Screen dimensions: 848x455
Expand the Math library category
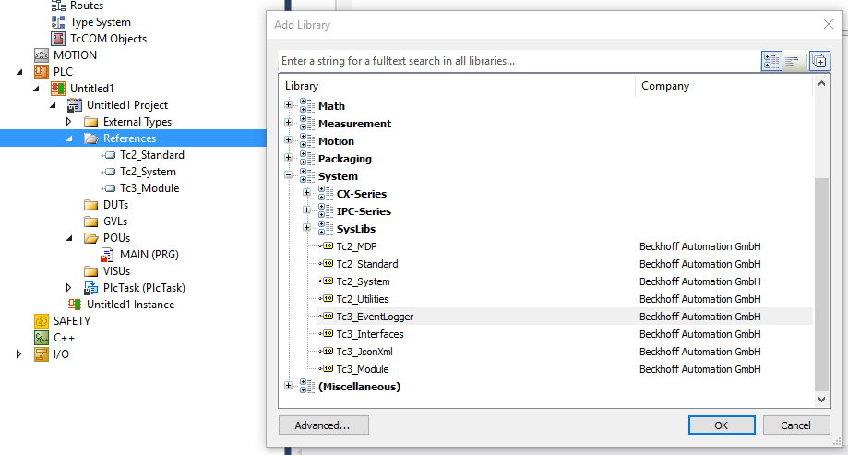[288, 105]
